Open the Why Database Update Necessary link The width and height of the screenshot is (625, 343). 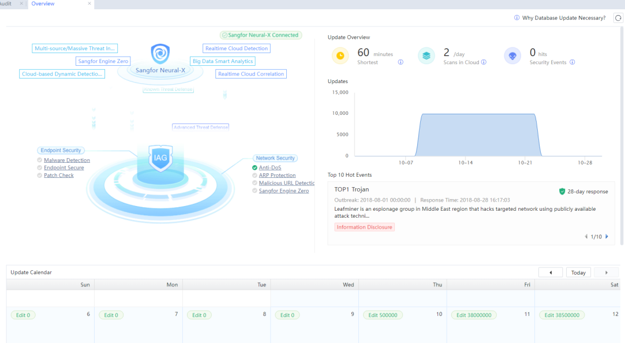coord(563,18)
